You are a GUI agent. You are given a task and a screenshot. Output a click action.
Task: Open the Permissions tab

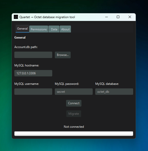click(x=39, y=29)
